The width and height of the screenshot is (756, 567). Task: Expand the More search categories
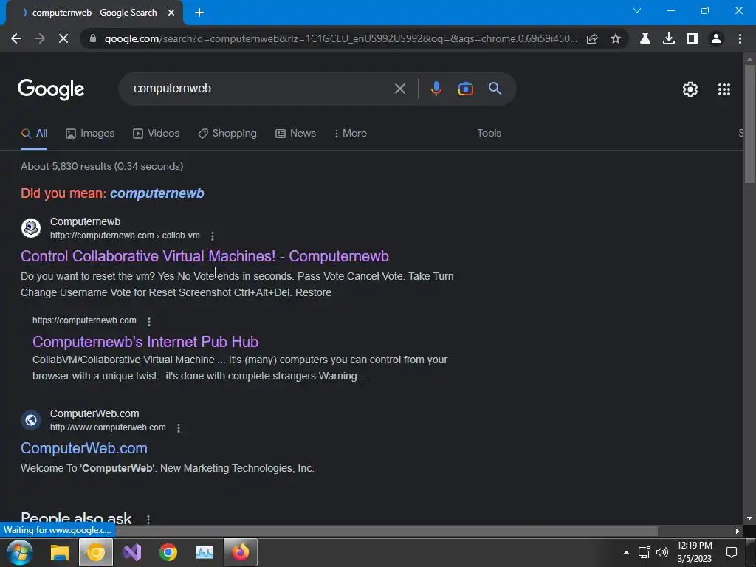(x=351, y=134)
